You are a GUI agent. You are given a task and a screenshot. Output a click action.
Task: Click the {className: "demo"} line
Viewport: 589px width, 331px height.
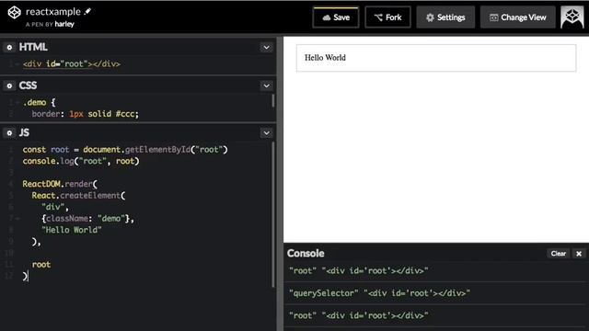(87, 219)
